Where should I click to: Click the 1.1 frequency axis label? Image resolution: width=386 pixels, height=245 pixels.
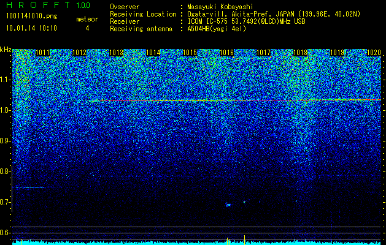[x=5, y=80]
